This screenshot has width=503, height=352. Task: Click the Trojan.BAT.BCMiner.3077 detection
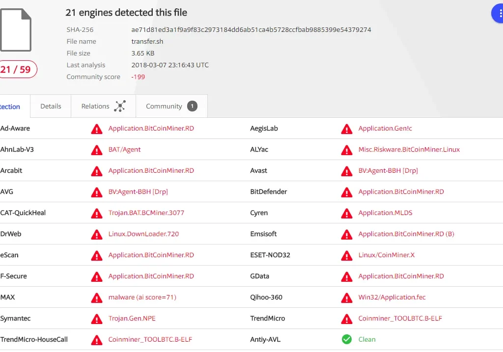click(146, 213)
